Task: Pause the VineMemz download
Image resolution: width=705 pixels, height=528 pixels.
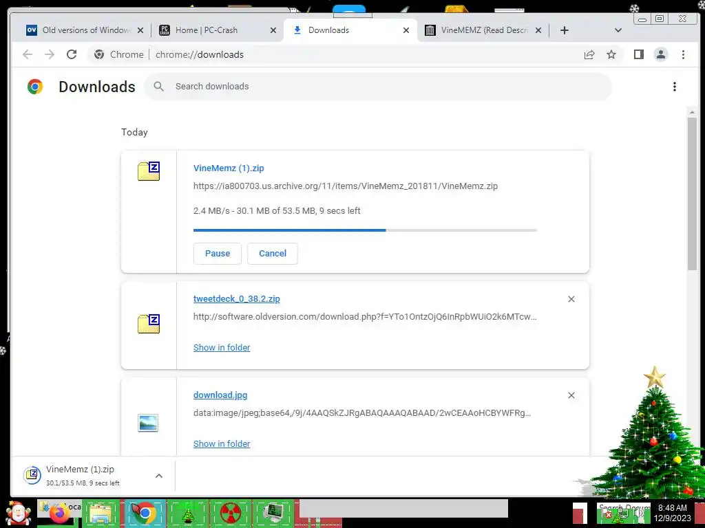Action: click(x=217, y=253)
